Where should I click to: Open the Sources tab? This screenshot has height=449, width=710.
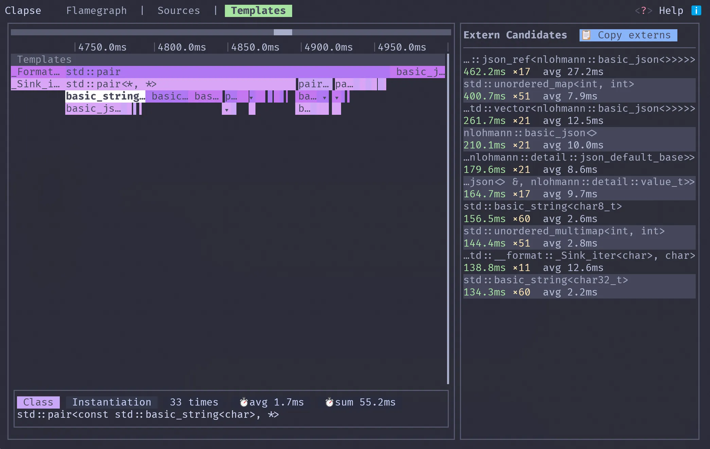[179, 11]
